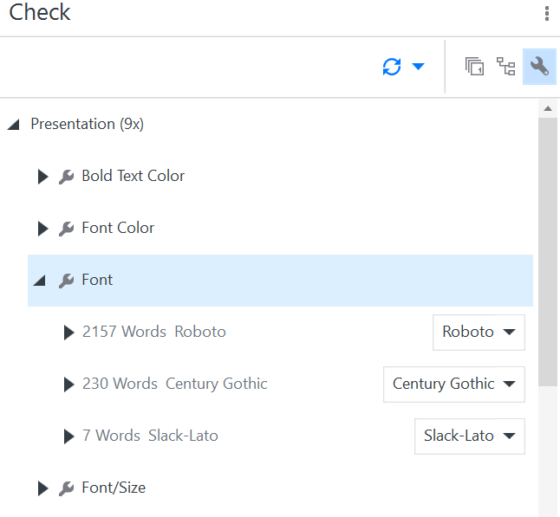
Task: Select the slide stack view icon
Action: [474, 67]
